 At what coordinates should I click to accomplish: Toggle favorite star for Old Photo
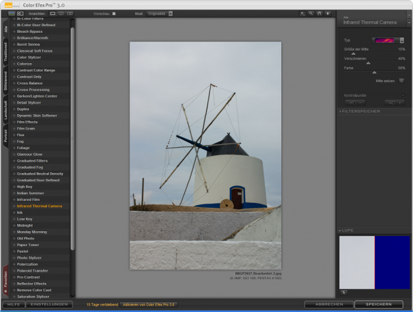(14, 238)
